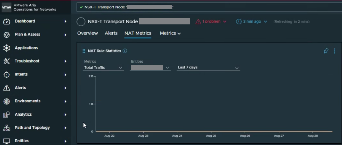The height and width of the screenshot is (145, 342).
Task: Click the Dashboard gauge icon in sidebar
Action: 7,21
